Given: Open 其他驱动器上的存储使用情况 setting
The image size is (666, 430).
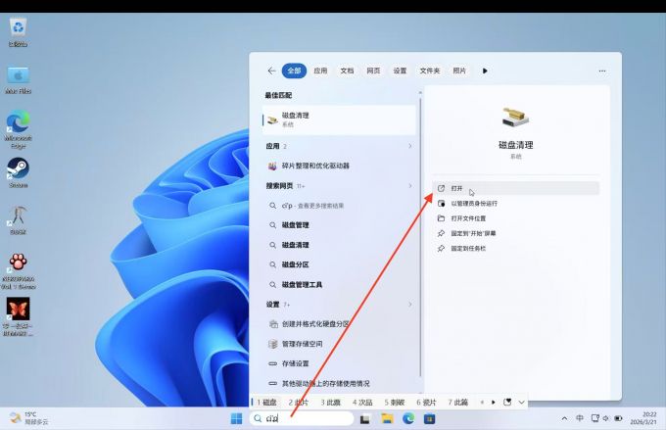Looking at the screenshot, I should click(339, 383).
